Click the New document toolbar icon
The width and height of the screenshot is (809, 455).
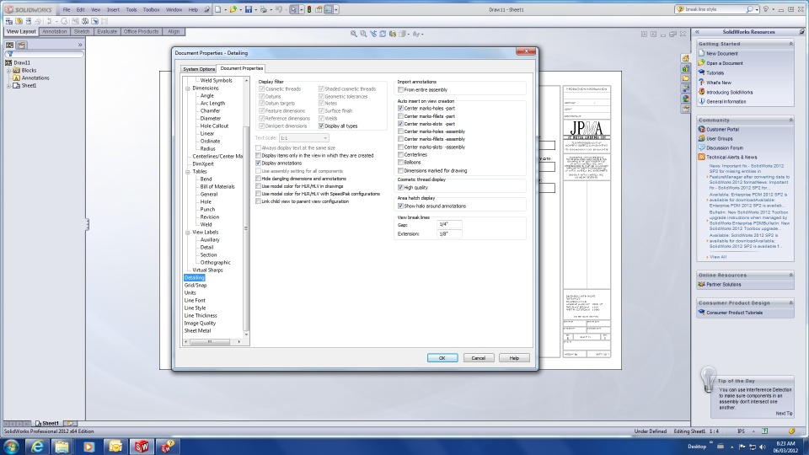click(x=217, y=9)
